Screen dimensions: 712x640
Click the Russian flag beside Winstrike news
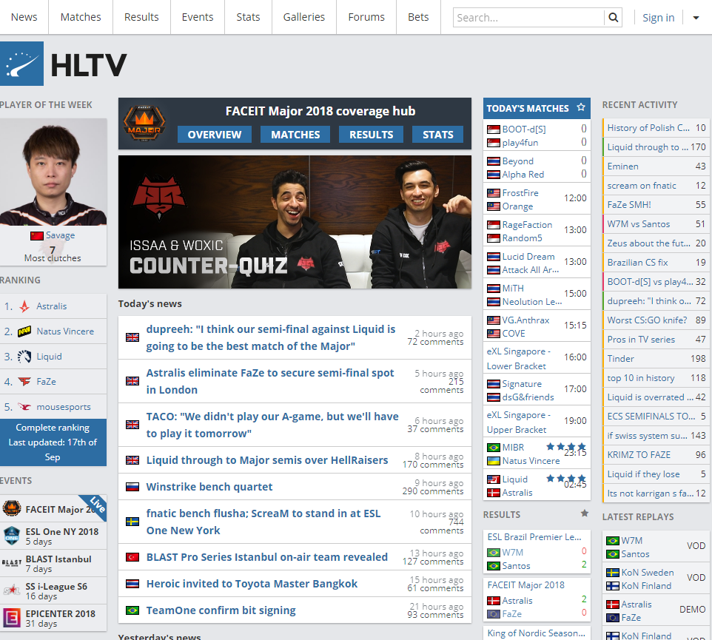132,487
